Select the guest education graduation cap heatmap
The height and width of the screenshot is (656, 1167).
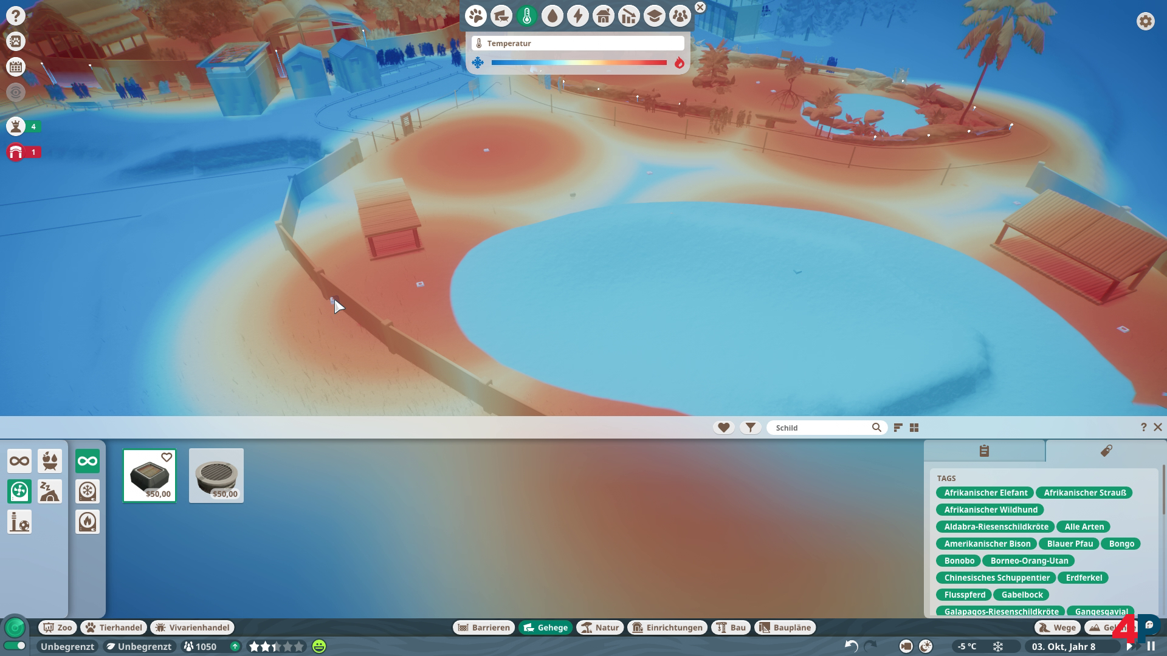pyautogui.click(x=655, y=16)
